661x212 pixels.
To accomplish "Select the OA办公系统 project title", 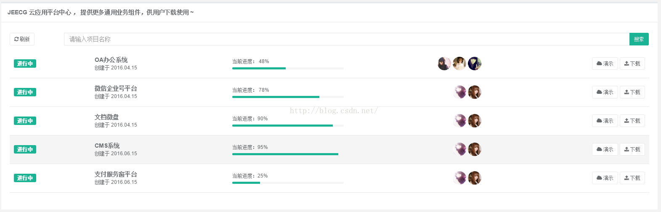I will tap(111, 60).
